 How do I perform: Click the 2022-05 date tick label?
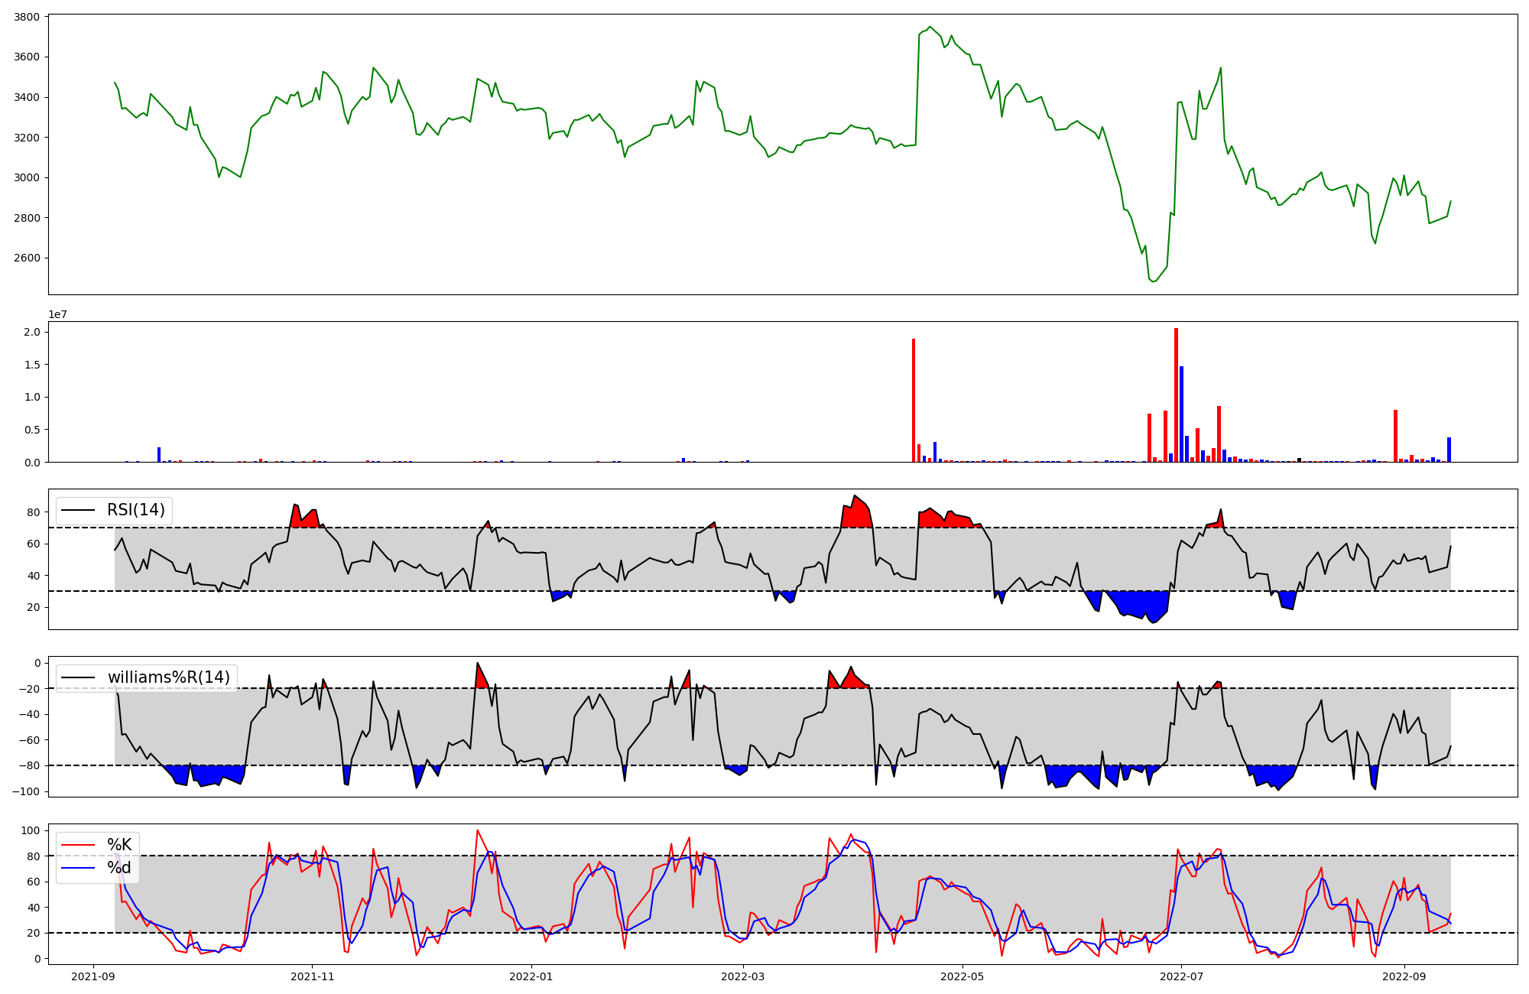point(961,976)
